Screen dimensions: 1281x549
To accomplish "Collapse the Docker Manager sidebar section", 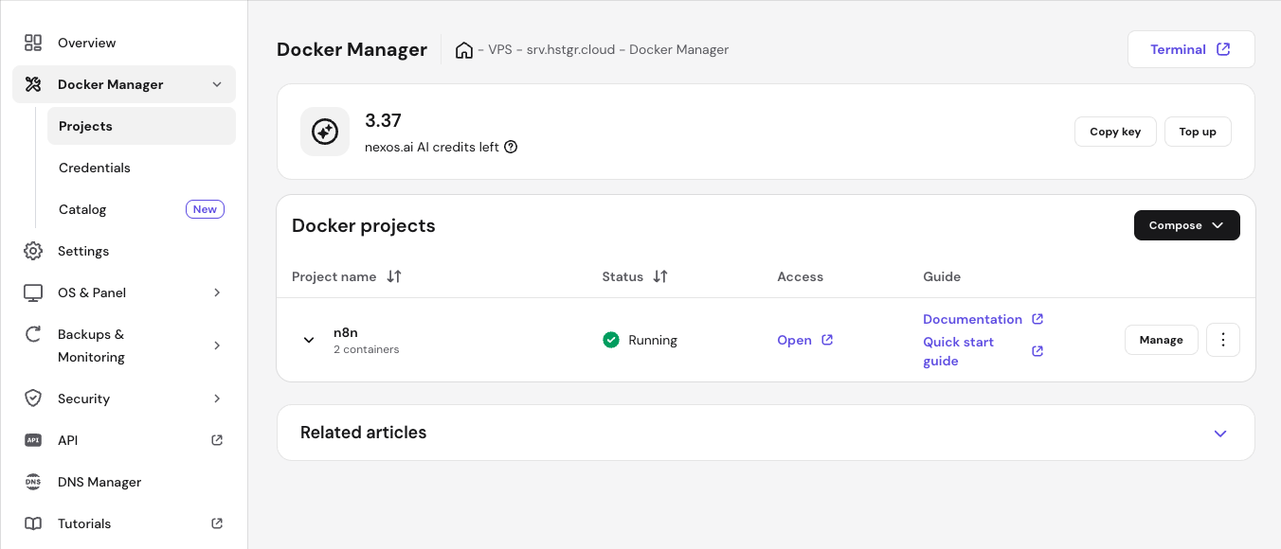I will click(218, 84).
